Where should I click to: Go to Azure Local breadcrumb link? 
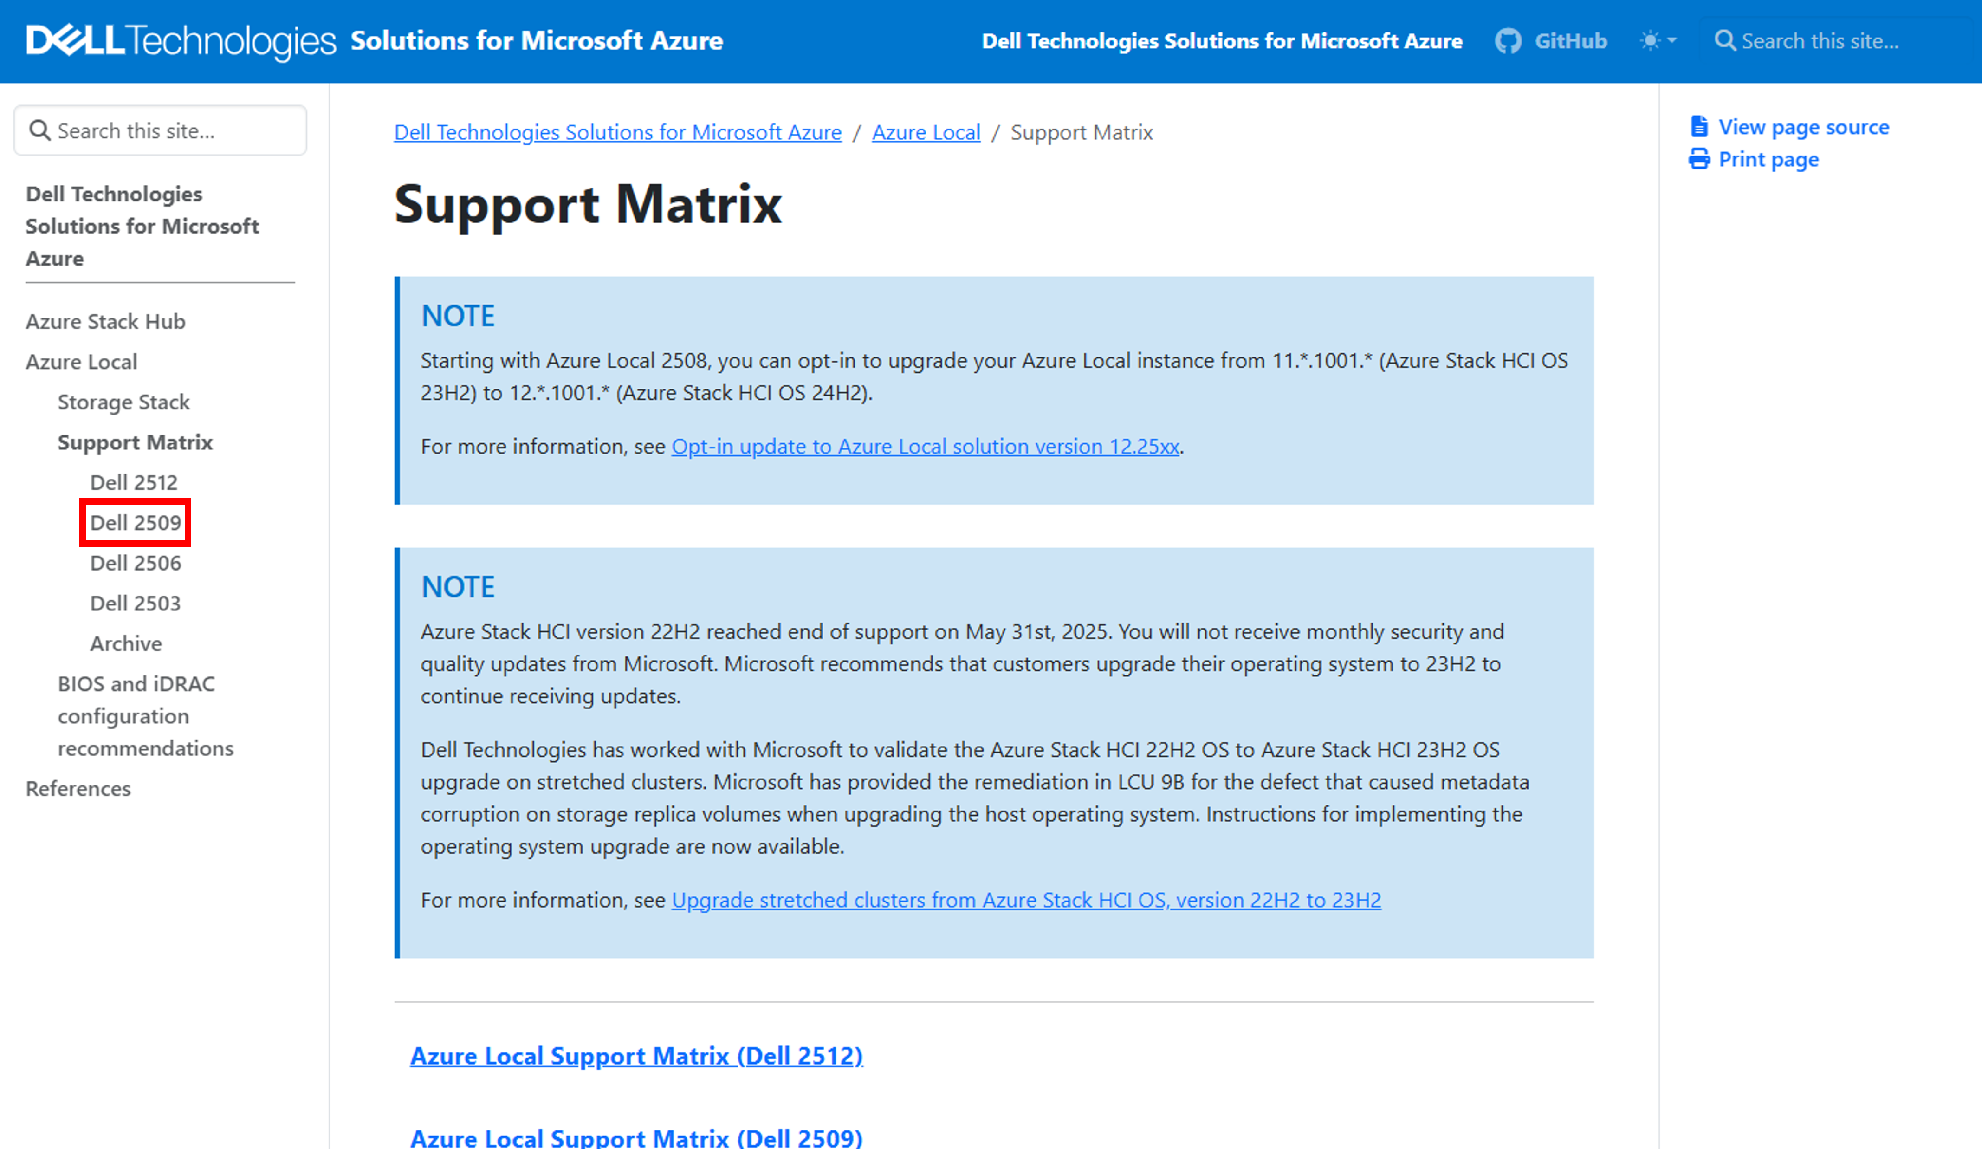(926, 132)
